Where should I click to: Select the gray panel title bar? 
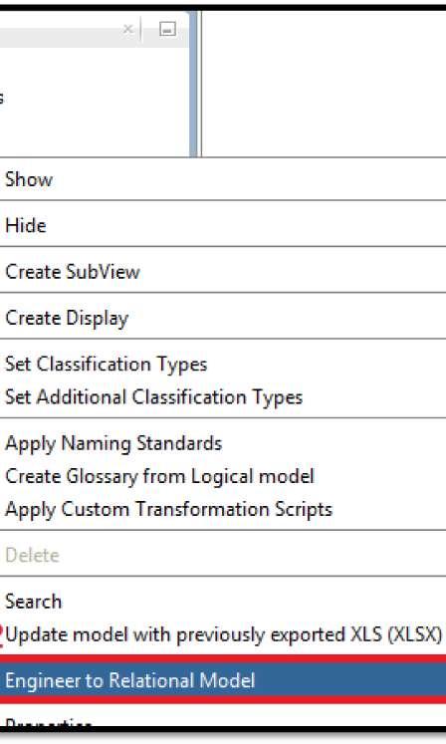tap(60, 30)
